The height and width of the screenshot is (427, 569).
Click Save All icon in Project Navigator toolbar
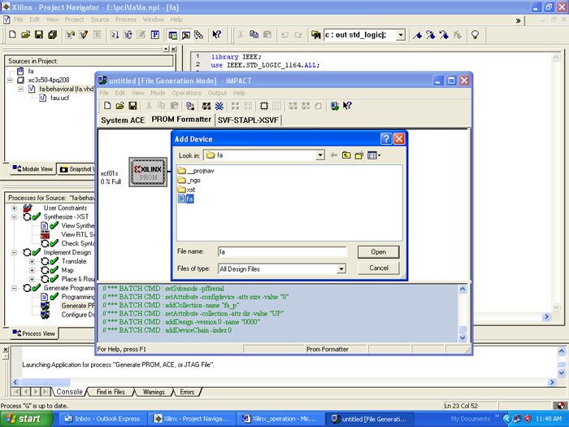52,35
